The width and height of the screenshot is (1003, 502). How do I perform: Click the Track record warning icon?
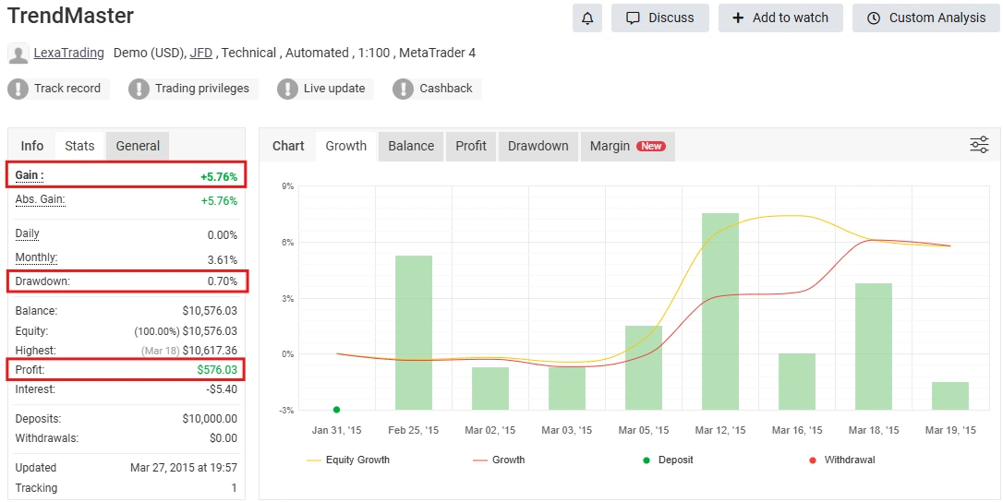tap(18, 89)
